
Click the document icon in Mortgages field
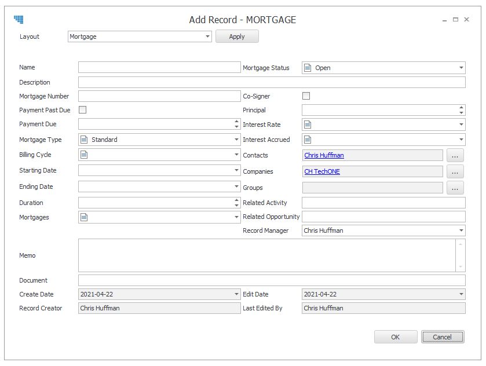pyautogui.click(x=84, y=217)
